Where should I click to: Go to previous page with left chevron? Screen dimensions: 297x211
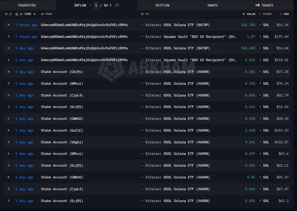[x=91, y=5]
